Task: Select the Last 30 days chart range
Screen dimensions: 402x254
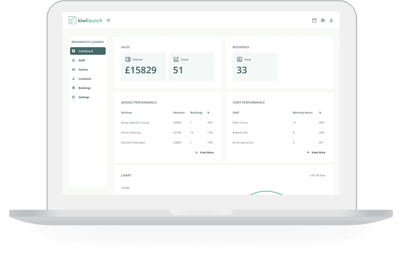Action: [x=318, y=175]
